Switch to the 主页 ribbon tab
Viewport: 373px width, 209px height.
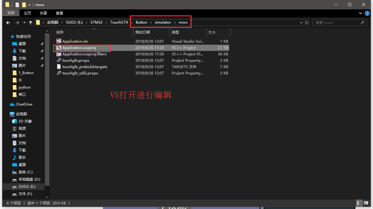pos(27,13)
